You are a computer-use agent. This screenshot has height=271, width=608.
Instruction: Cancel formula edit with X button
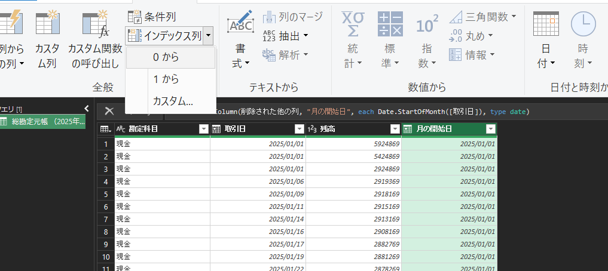point(109,111)
